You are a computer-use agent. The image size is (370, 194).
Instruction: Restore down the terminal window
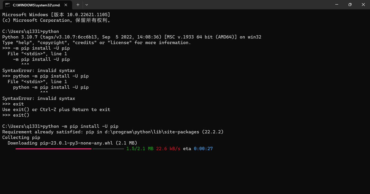(350, 5)
